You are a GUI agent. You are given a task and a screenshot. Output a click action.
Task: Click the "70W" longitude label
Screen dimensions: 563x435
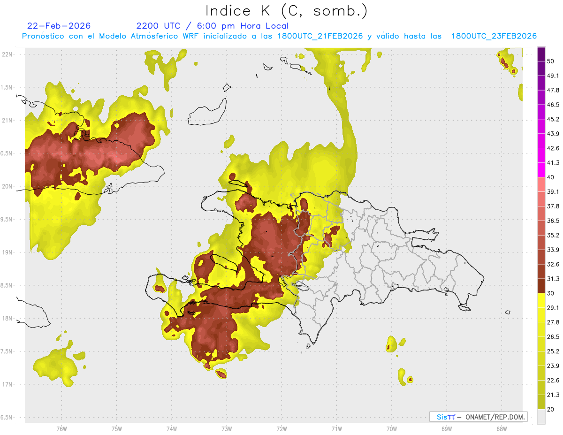click(x=392, y=428)
